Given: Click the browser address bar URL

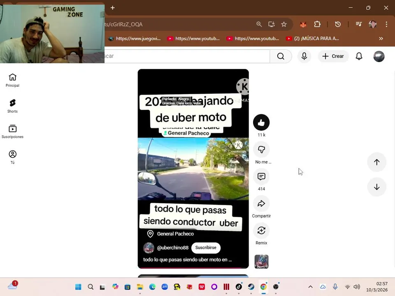Looking at the screenshot, I should pos(123,24).
